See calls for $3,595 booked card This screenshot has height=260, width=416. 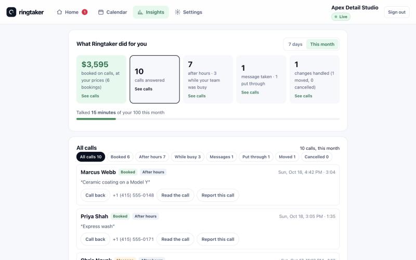pos(90,96)
